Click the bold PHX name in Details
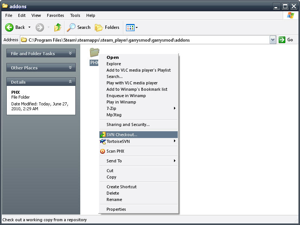This screenshot has height=225, width=300. pyautogui.click(x=15, y=92)
